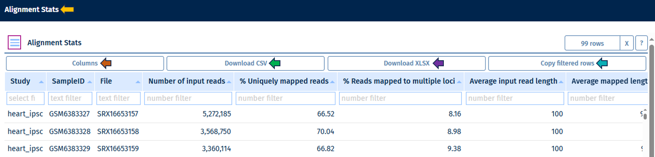Click read length 100 in SRX16653158 row
The height and width of the screenshot is (157, 655).
[557, 131]
